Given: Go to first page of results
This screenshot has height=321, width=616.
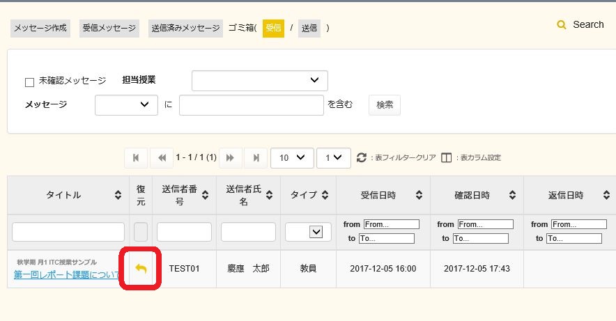Looking at the screenshot, I should tap(135, 158).
